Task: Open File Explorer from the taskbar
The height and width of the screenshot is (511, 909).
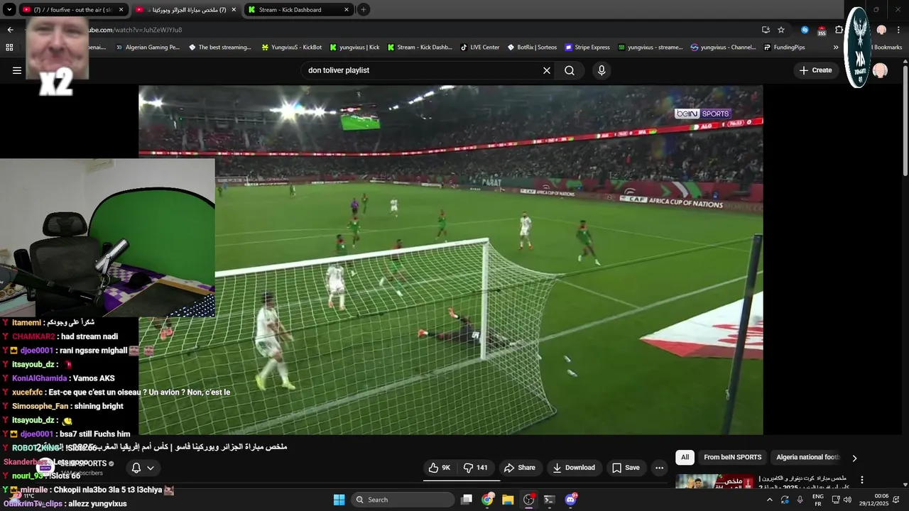Action: pyautogui.click(x=508, y=500)
